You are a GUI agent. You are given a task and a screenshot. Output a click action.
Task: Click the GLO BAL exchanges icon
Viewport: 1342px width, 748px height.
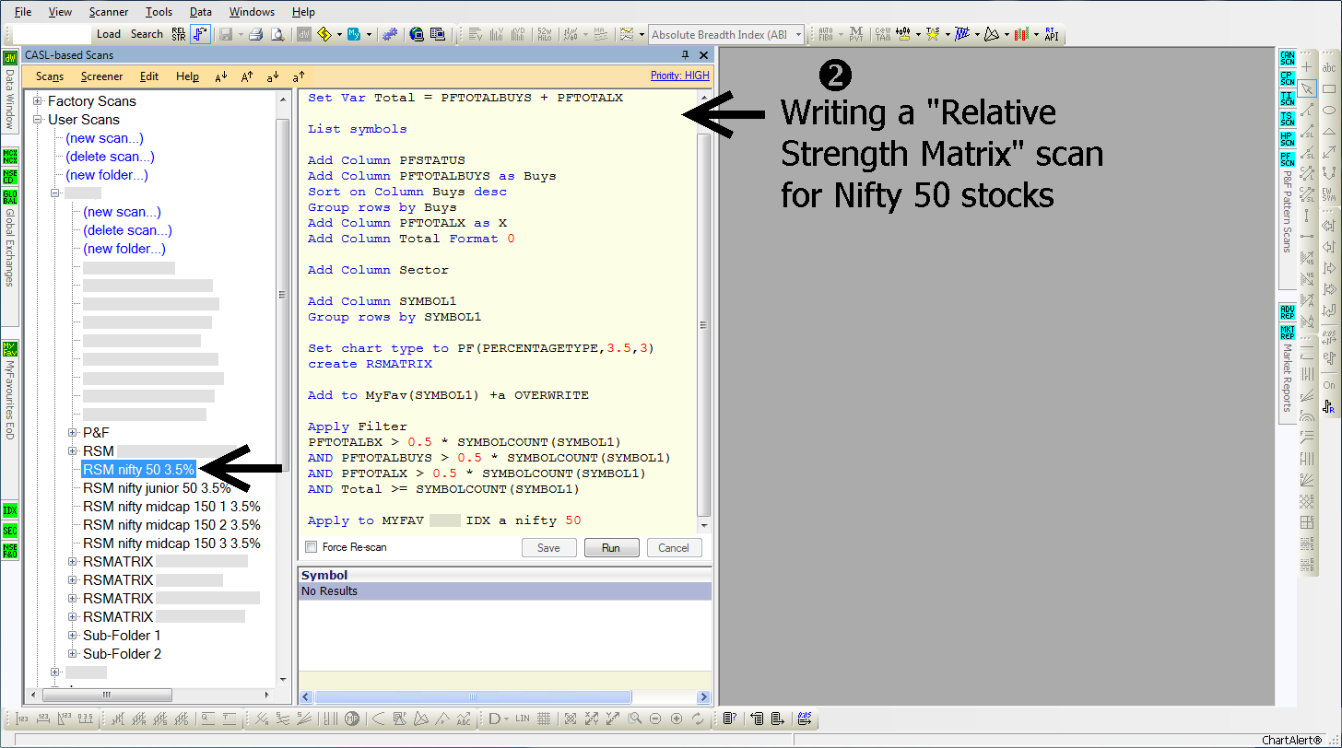(10, 197)
